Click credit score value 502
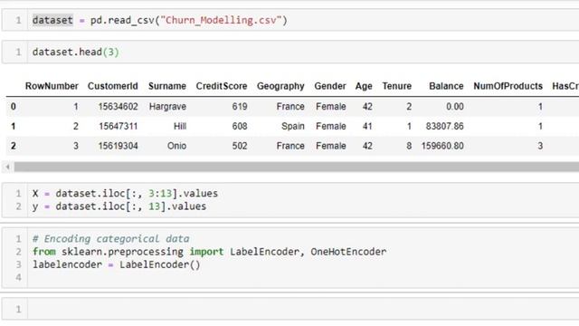 pyautogui.click(x=240, y=146)
